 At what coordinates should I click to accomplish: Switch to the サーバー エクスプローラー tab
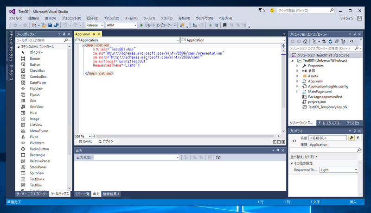click(x=32, y=194)
